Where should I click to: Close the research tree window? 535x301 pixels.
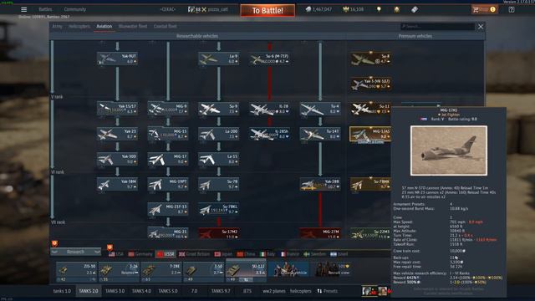point(481,26)
